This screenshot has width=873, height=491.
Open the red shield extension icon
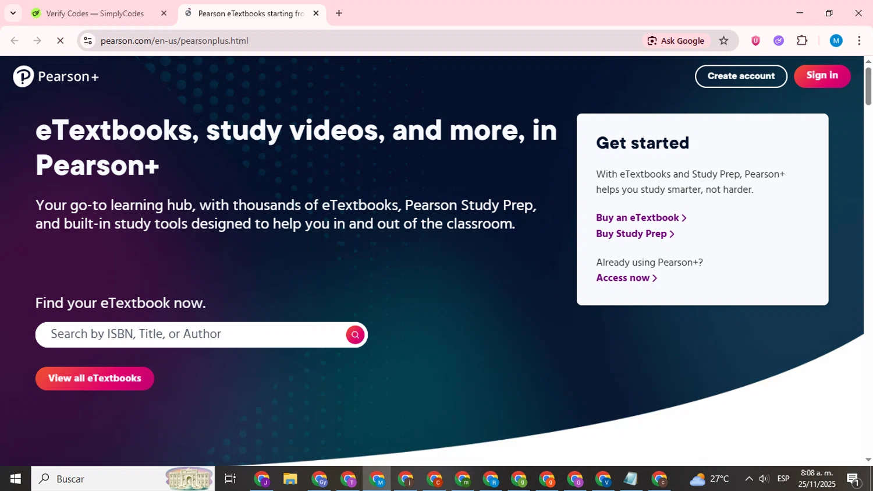[x=755, y=41]
